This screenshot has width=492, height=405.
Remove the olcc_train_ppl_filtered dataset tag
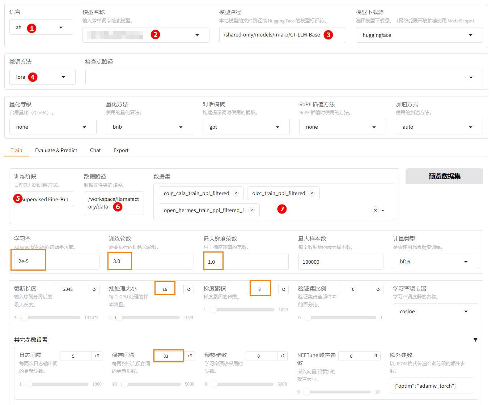pyautogui.click(x=312, y=193)
